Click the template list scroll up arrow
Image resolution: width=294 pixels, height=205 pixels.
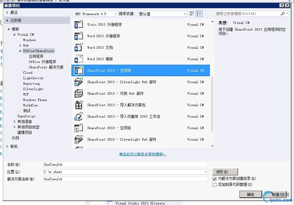(x=212, y=21)
